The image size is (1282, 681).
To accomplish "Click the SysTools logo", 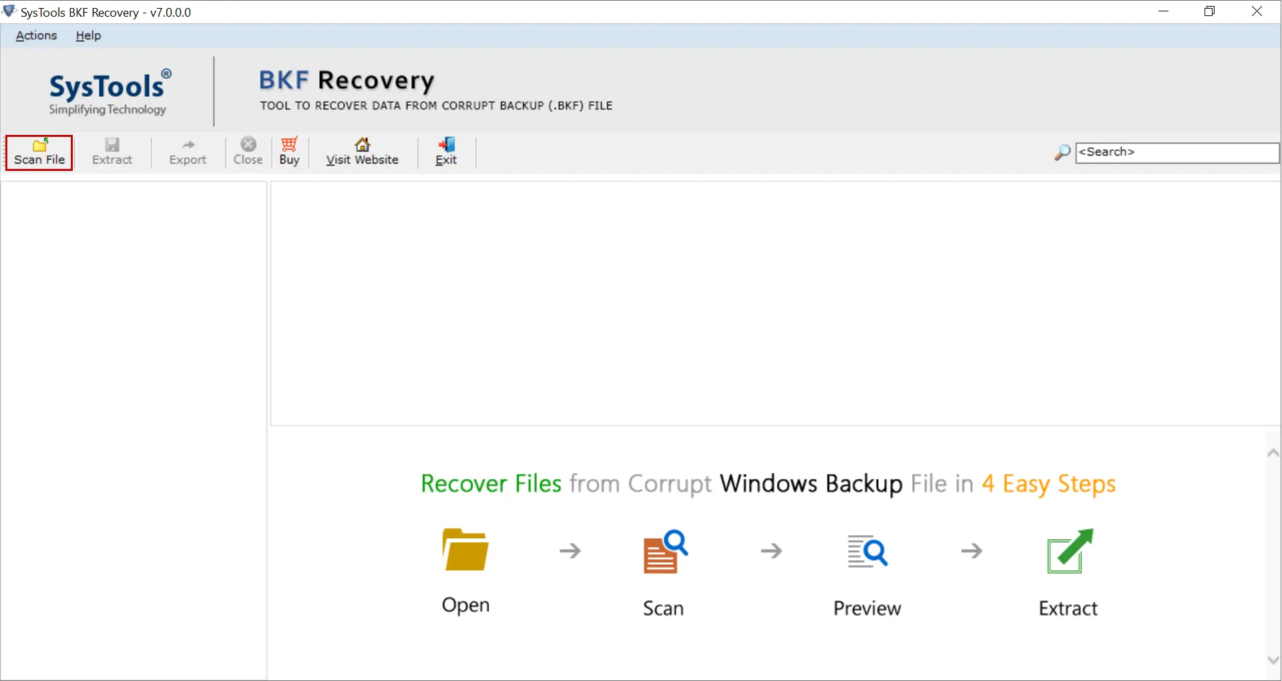I will [109, 92].
